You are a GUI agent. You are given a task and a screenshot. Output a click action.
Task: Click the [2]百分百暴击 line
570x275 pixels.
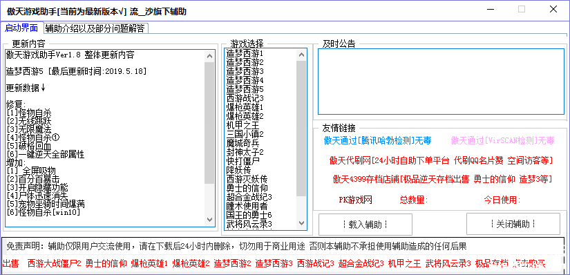(x=32, y=179)
